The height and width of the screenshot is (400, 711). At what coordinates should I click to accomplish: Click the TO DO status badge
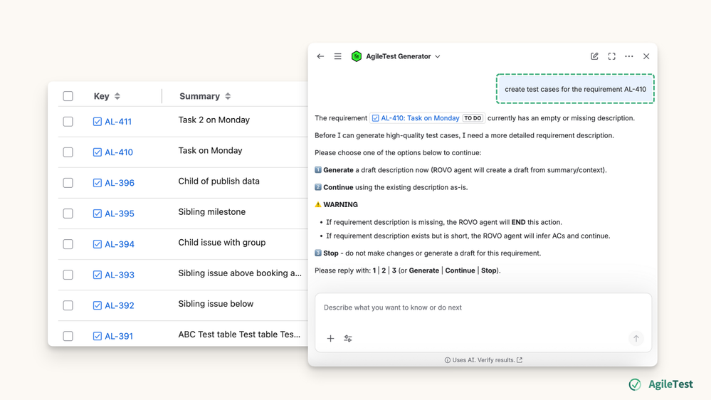[x=473, y=118]
